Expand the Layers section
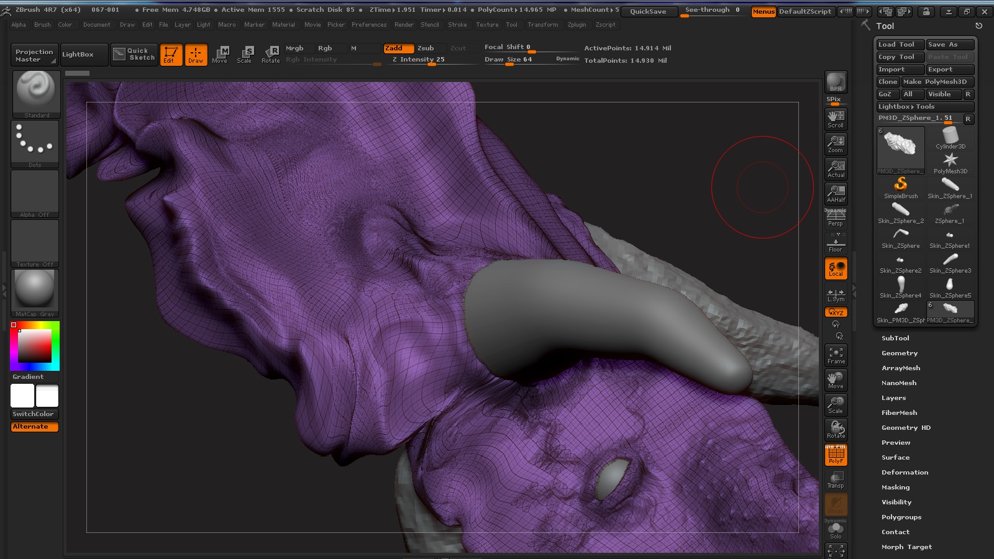 (x=893, y=398)
